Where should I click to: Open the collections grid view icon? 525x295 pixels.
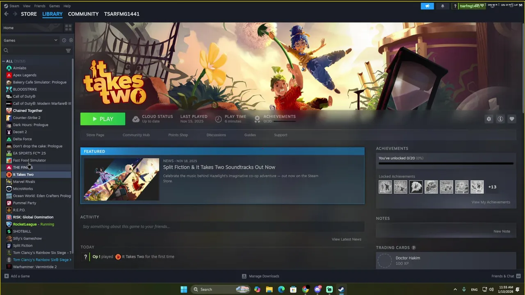68,27
